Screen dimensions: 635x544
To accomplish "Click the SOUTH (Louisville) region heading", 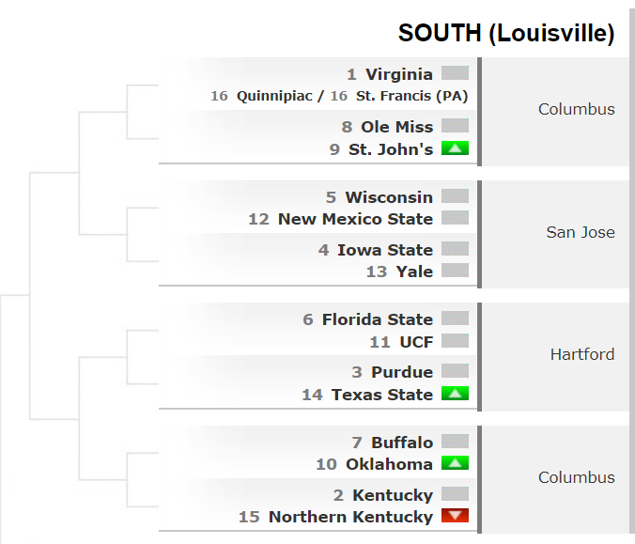I will coord(506,33).
